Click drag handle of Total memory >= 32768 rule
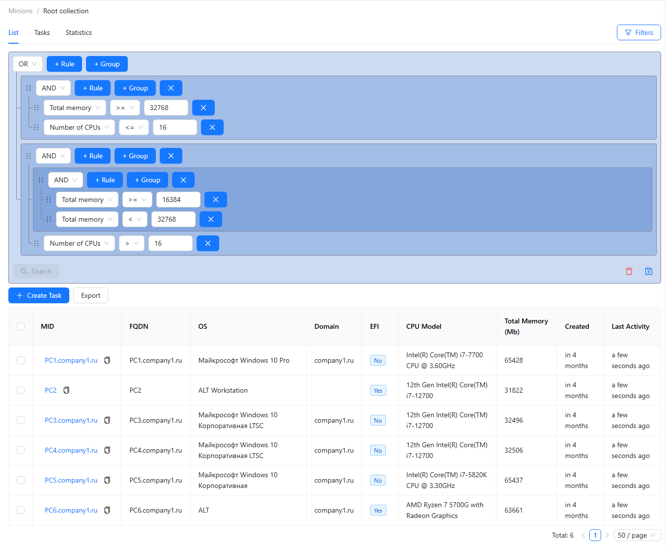Viewport: 666px width, 546px height. pyautogui.click(x=36, y=108)
